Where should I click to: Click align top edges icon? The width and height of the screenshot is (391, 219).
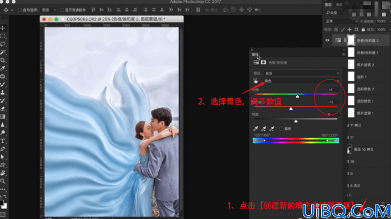click(93, 10)
